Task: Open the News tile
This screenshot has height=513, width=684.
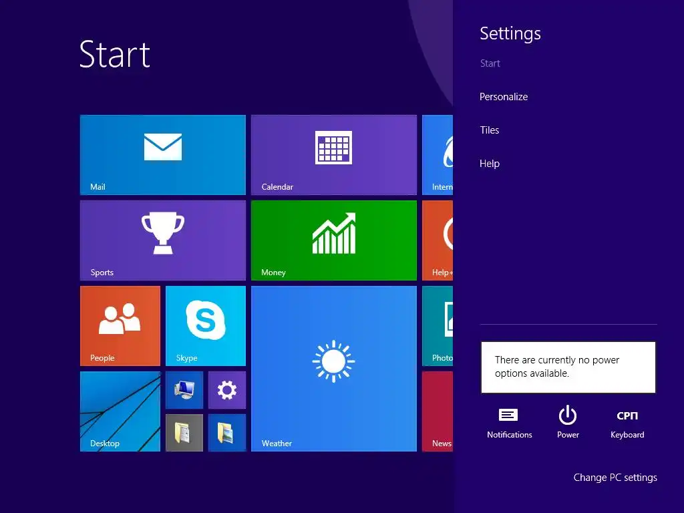Action: pos(438,411)
